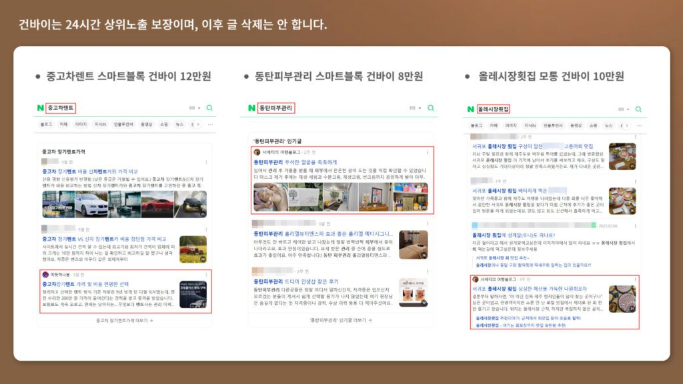Click the search magnifier in the 올레시장횟집 panel
Screen dimensions: 683x384
coord(639,109)
